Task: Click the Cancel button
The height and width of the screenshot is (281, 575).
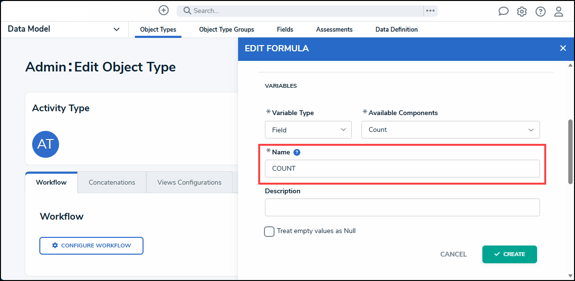Action: [x=454, y=254]
